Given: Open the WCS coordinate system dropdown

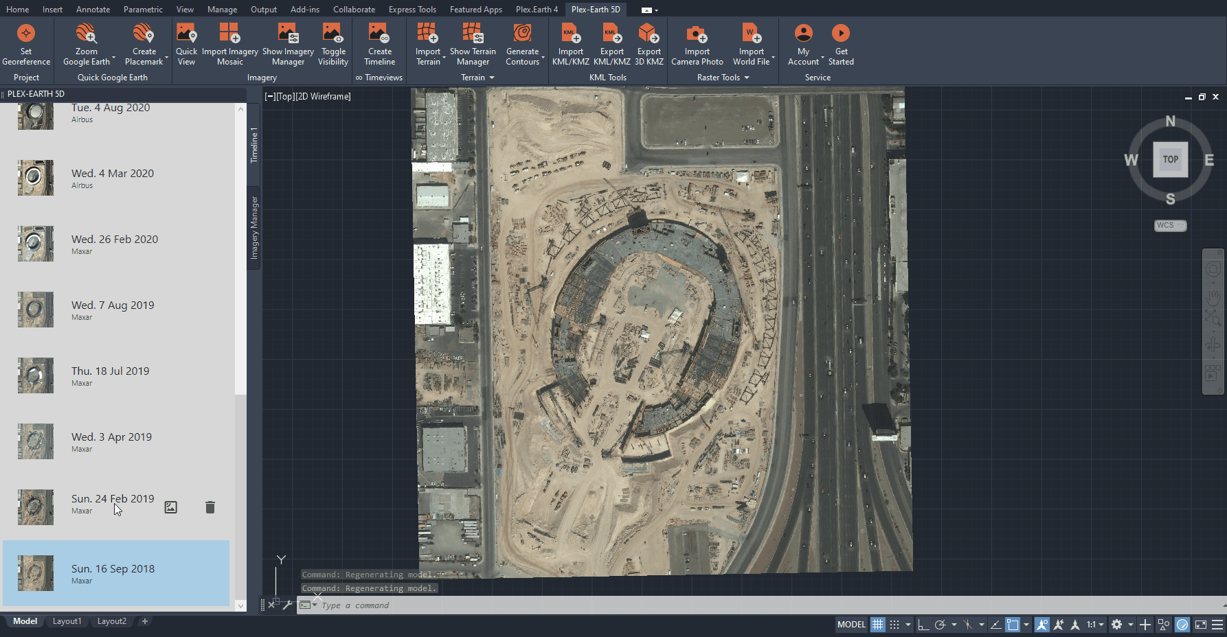Looking at the screenshot, I should pos(1171,225).
